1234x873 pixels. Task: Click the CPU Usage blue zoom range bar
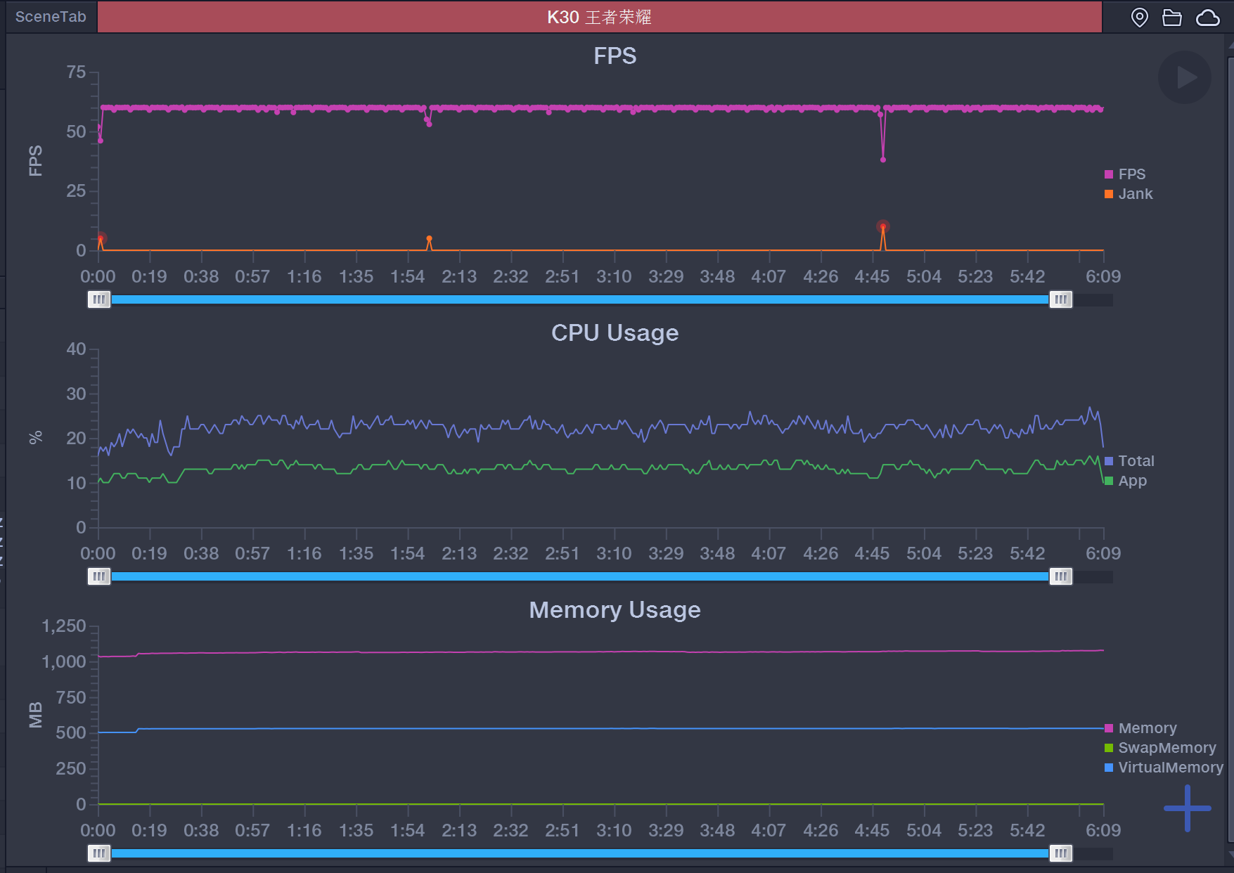(x=580, y=577)
